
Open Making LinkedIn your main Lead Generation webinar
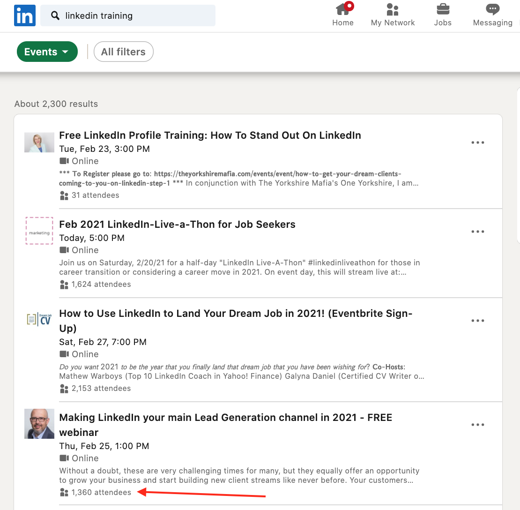tap(225, 425)
